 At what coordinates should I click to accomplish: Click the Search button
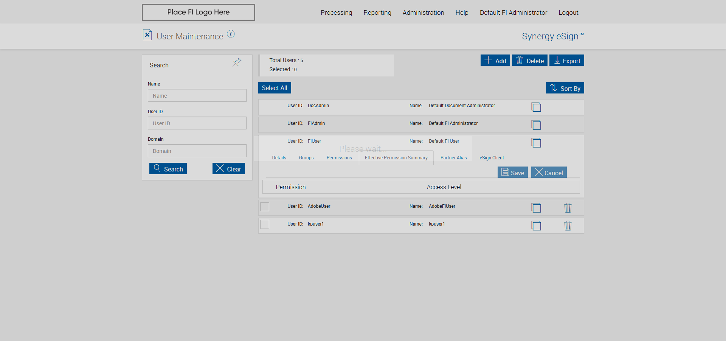pos(168,168)
